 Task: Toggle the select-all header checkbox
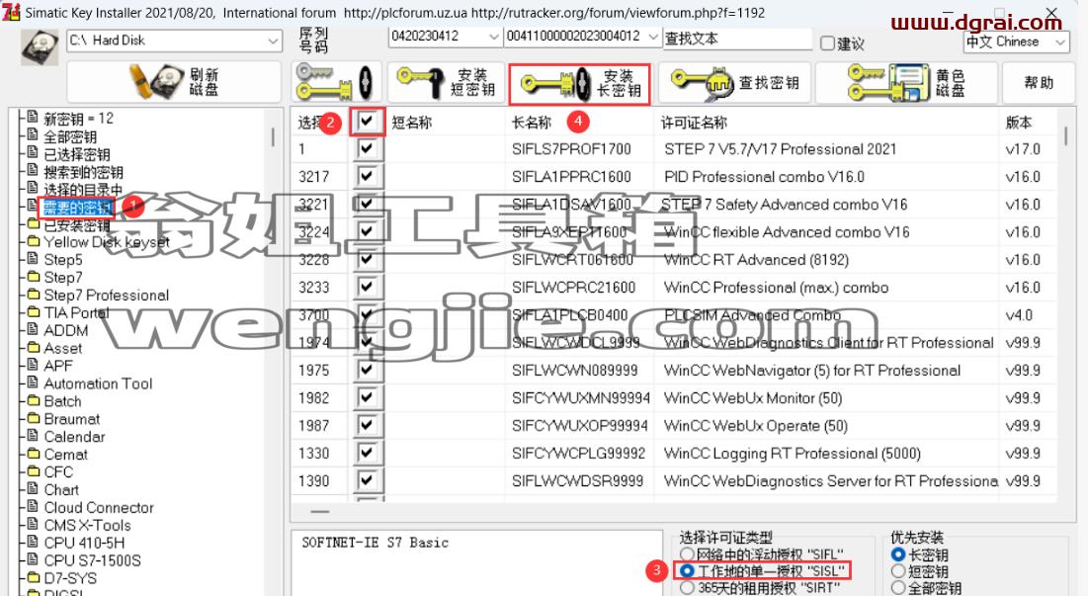[x=367, y=122]
